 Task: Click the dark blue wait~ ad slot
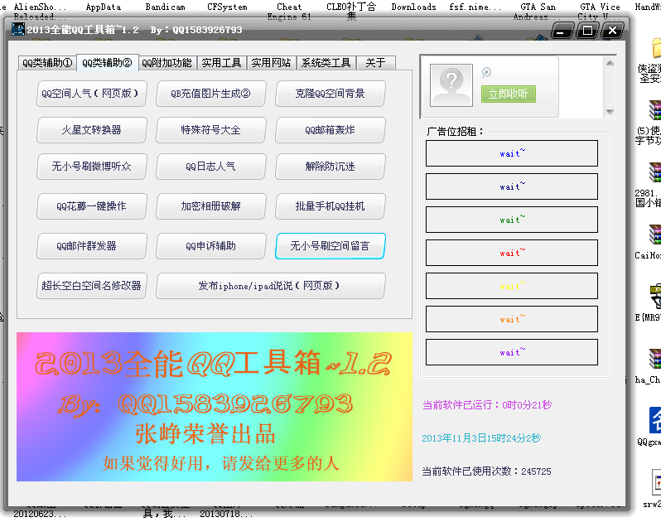[x=511, y=186]
